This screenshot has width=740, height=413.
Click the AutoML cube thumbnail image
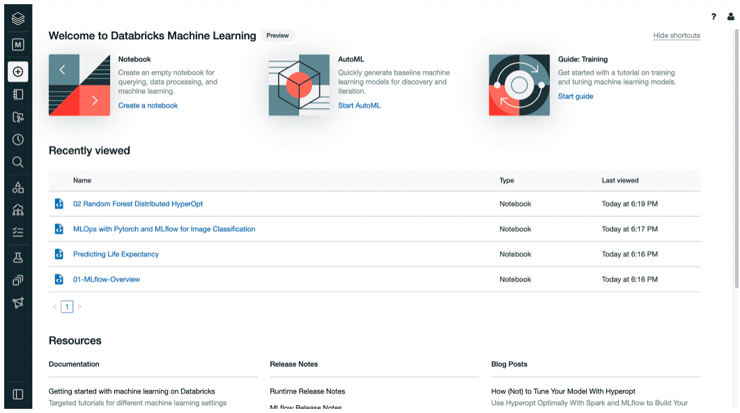299,85
